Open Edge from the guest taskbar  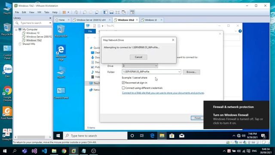(x=152, y=136)
